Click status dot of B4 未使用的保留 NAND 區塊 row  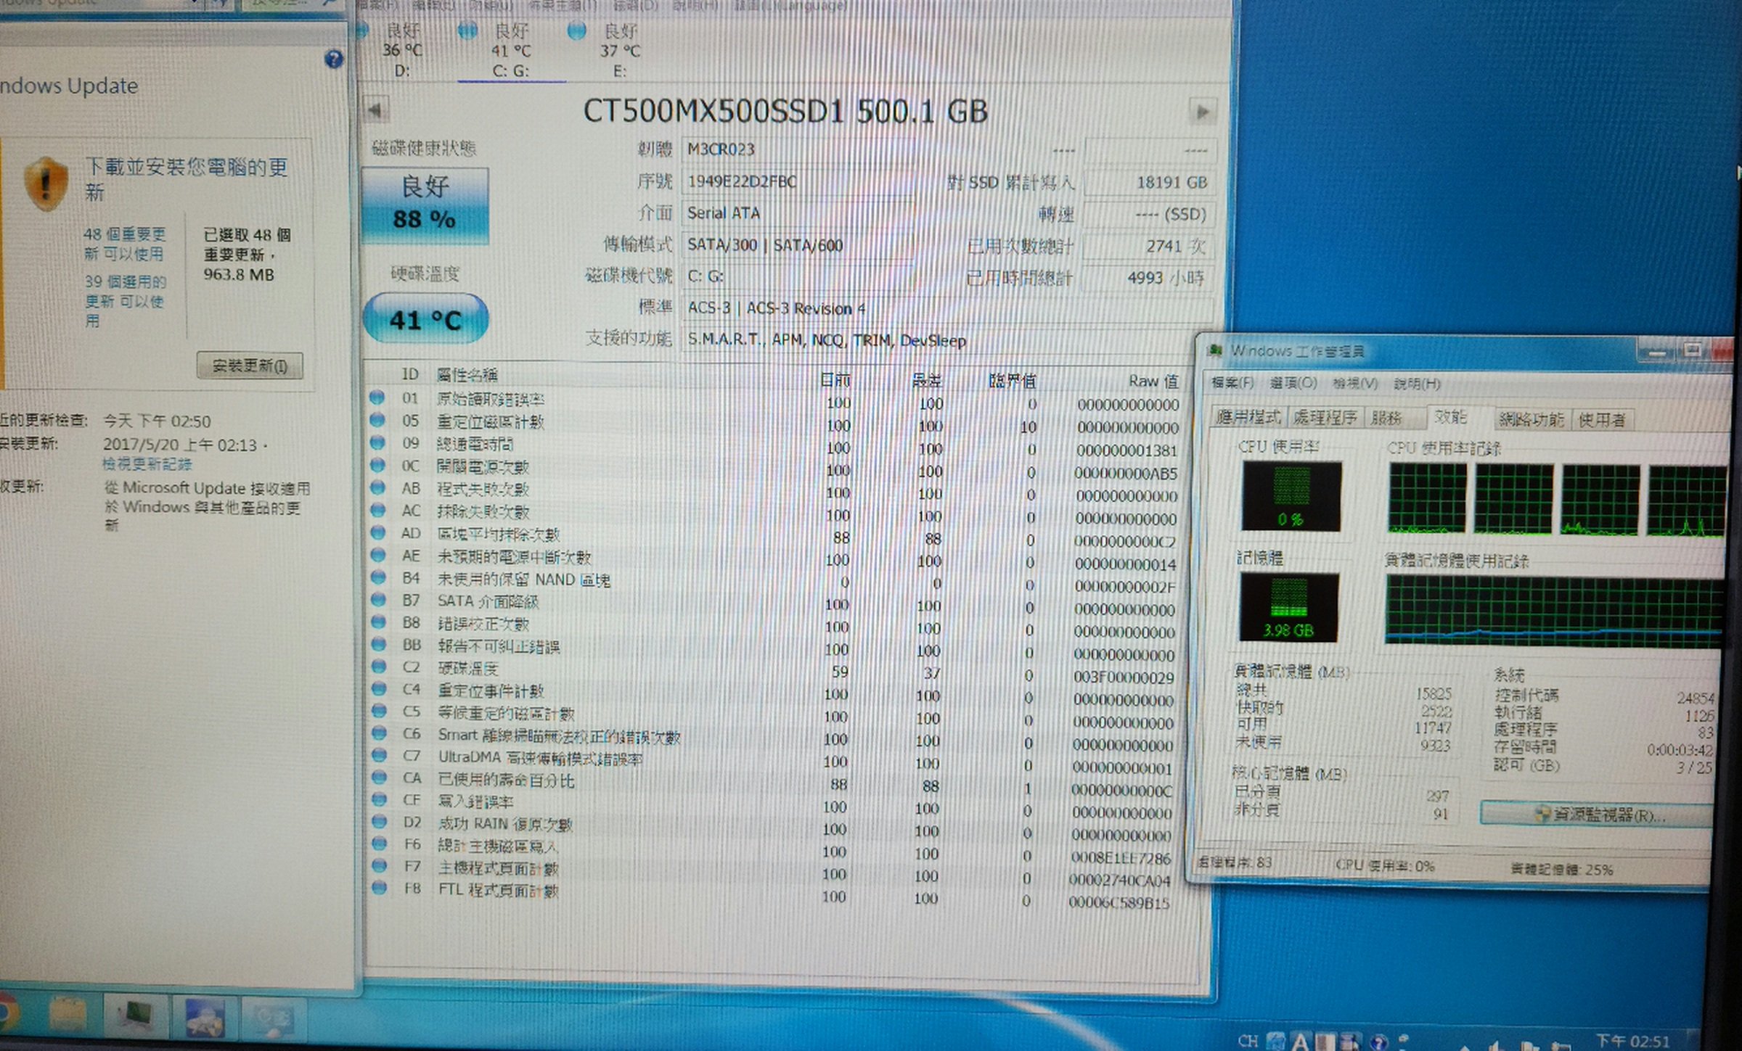377,577
